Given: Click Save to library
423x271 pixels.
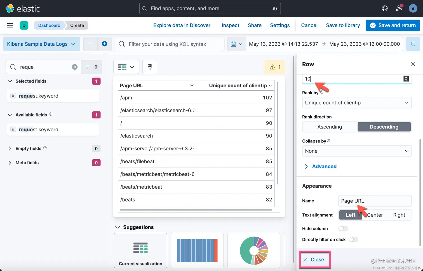Looking at the screenshot, I should tap(343, 25).
